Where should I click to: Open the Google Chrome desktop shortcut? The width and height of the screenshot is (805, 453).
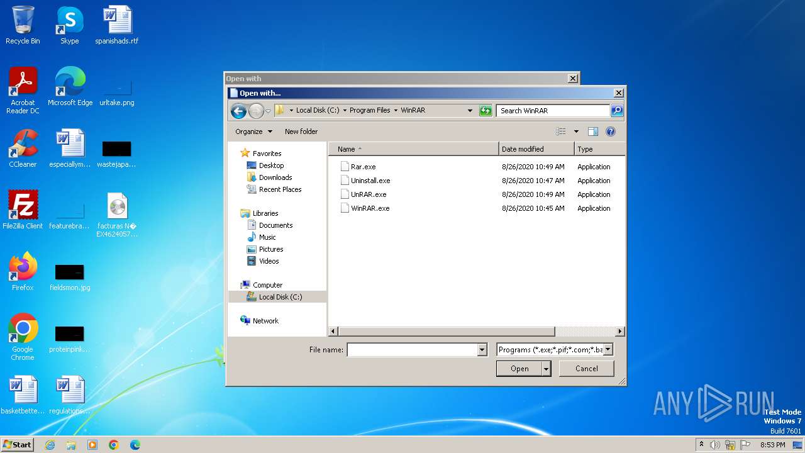pos(23,337)
